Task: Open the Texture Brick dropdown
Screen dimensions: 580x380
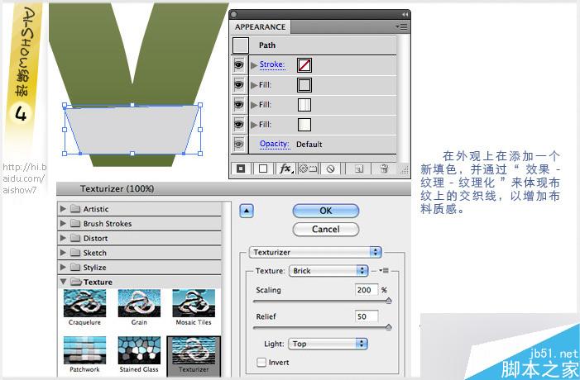Action: click(x=328, y=271)
